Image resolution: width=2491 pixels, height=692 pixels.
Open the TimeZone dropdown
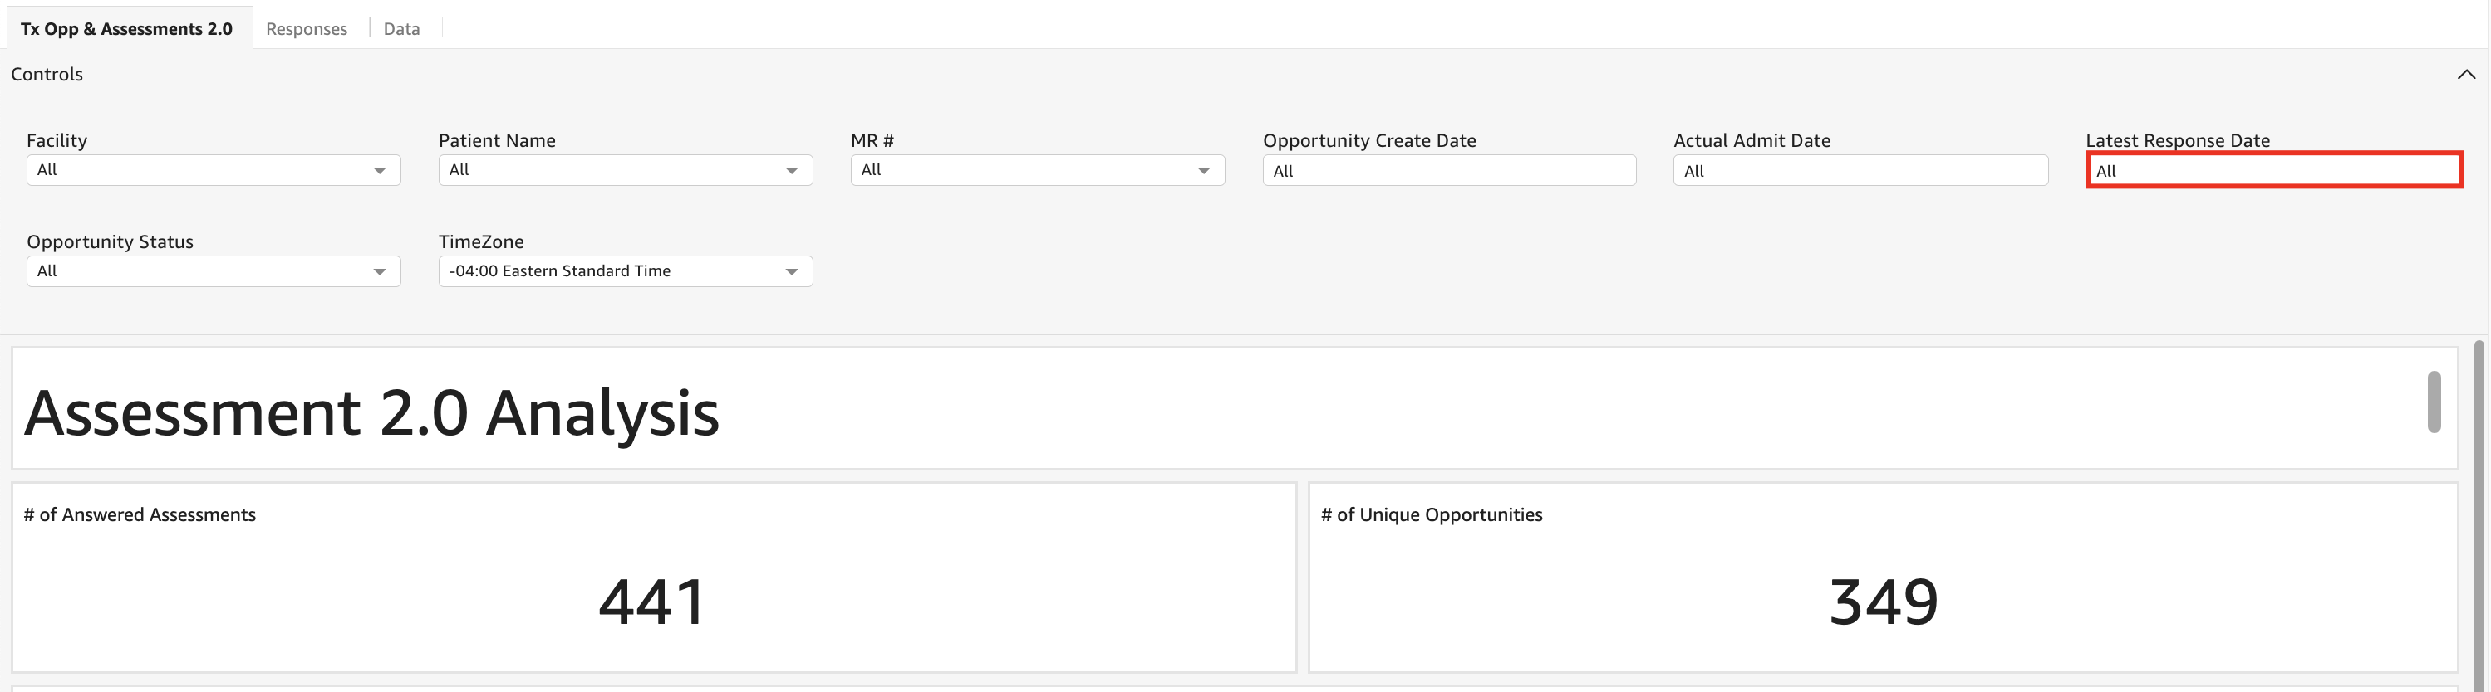point(625,271)
